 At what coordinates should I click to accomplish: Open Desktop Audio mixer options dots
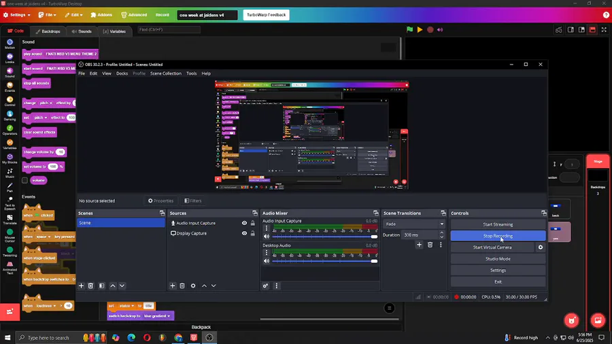point(266,253)
